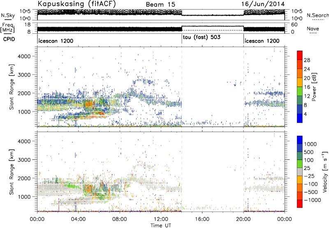Click the 04:00 time axis label
The width and height of the screenshot is (329, 228).
[x=78, y=219]
